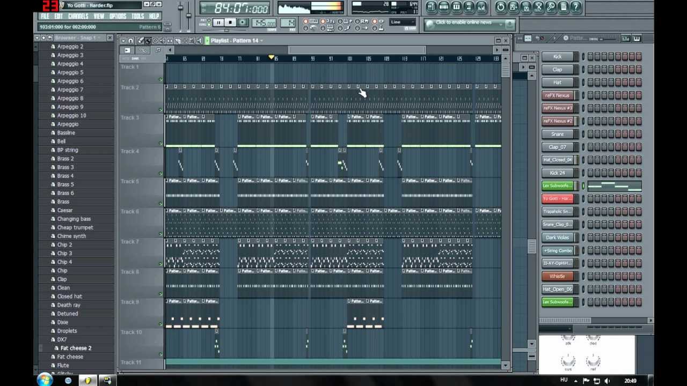Pause playback with the pause button

(218, 22)
